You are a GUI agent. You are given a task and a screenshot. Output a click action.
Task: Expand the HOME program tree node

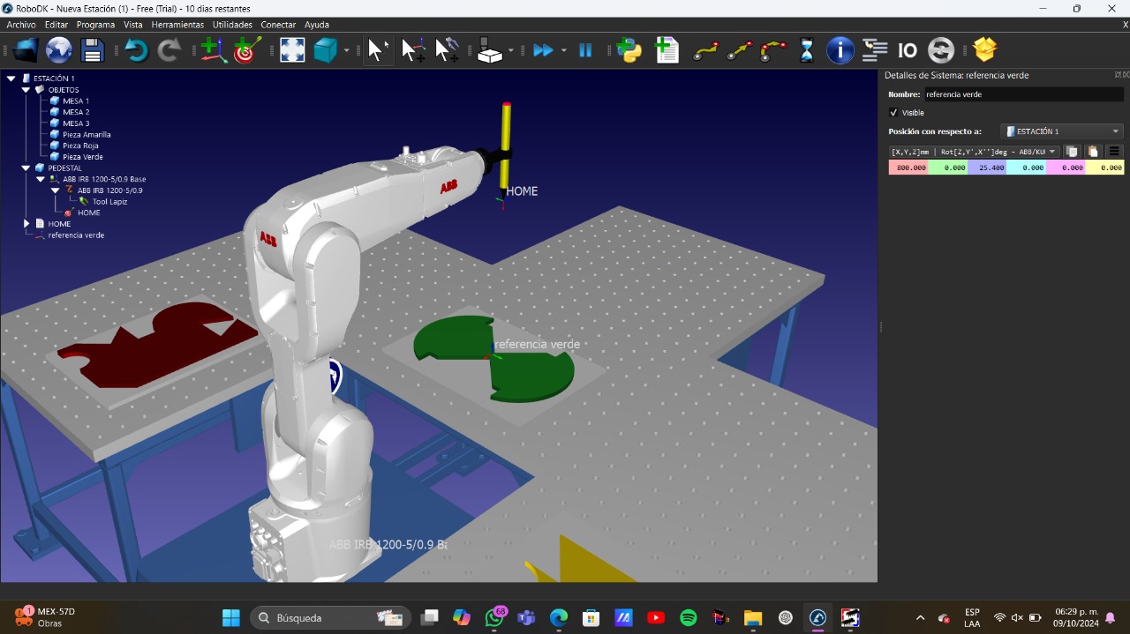pos(26,224)
